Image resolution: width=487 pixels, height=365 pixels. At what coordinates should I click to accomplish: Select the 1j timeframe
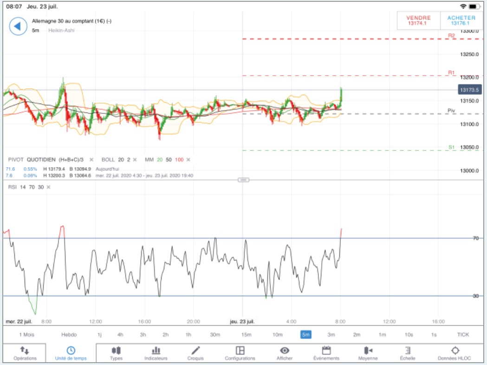tap(99, 334)
